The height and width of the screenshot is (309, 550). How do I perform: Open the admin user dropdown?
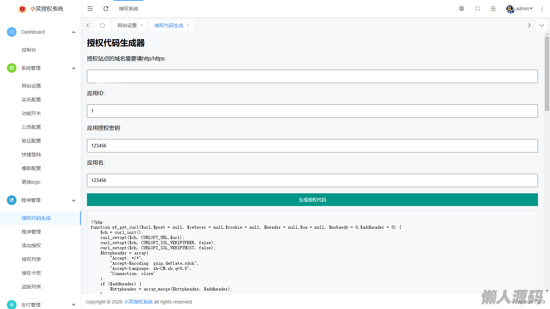tap(520, 9)
